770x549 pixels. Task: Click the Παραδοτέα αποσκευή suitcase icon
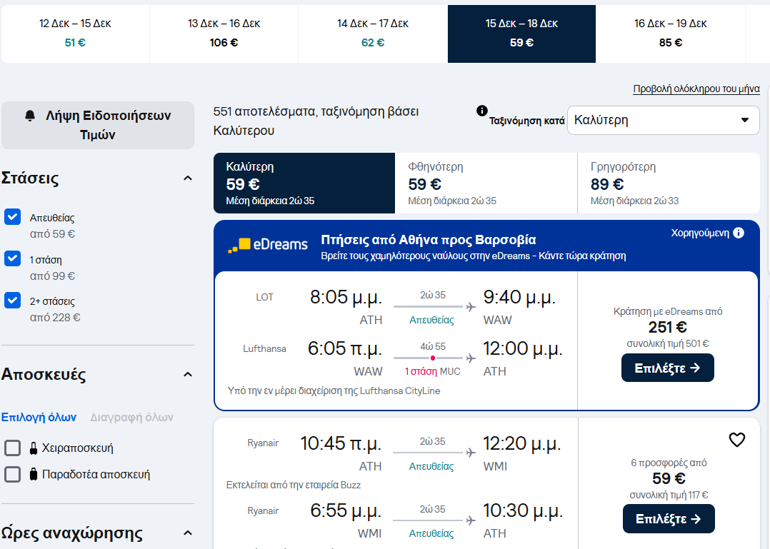point(33,474)
